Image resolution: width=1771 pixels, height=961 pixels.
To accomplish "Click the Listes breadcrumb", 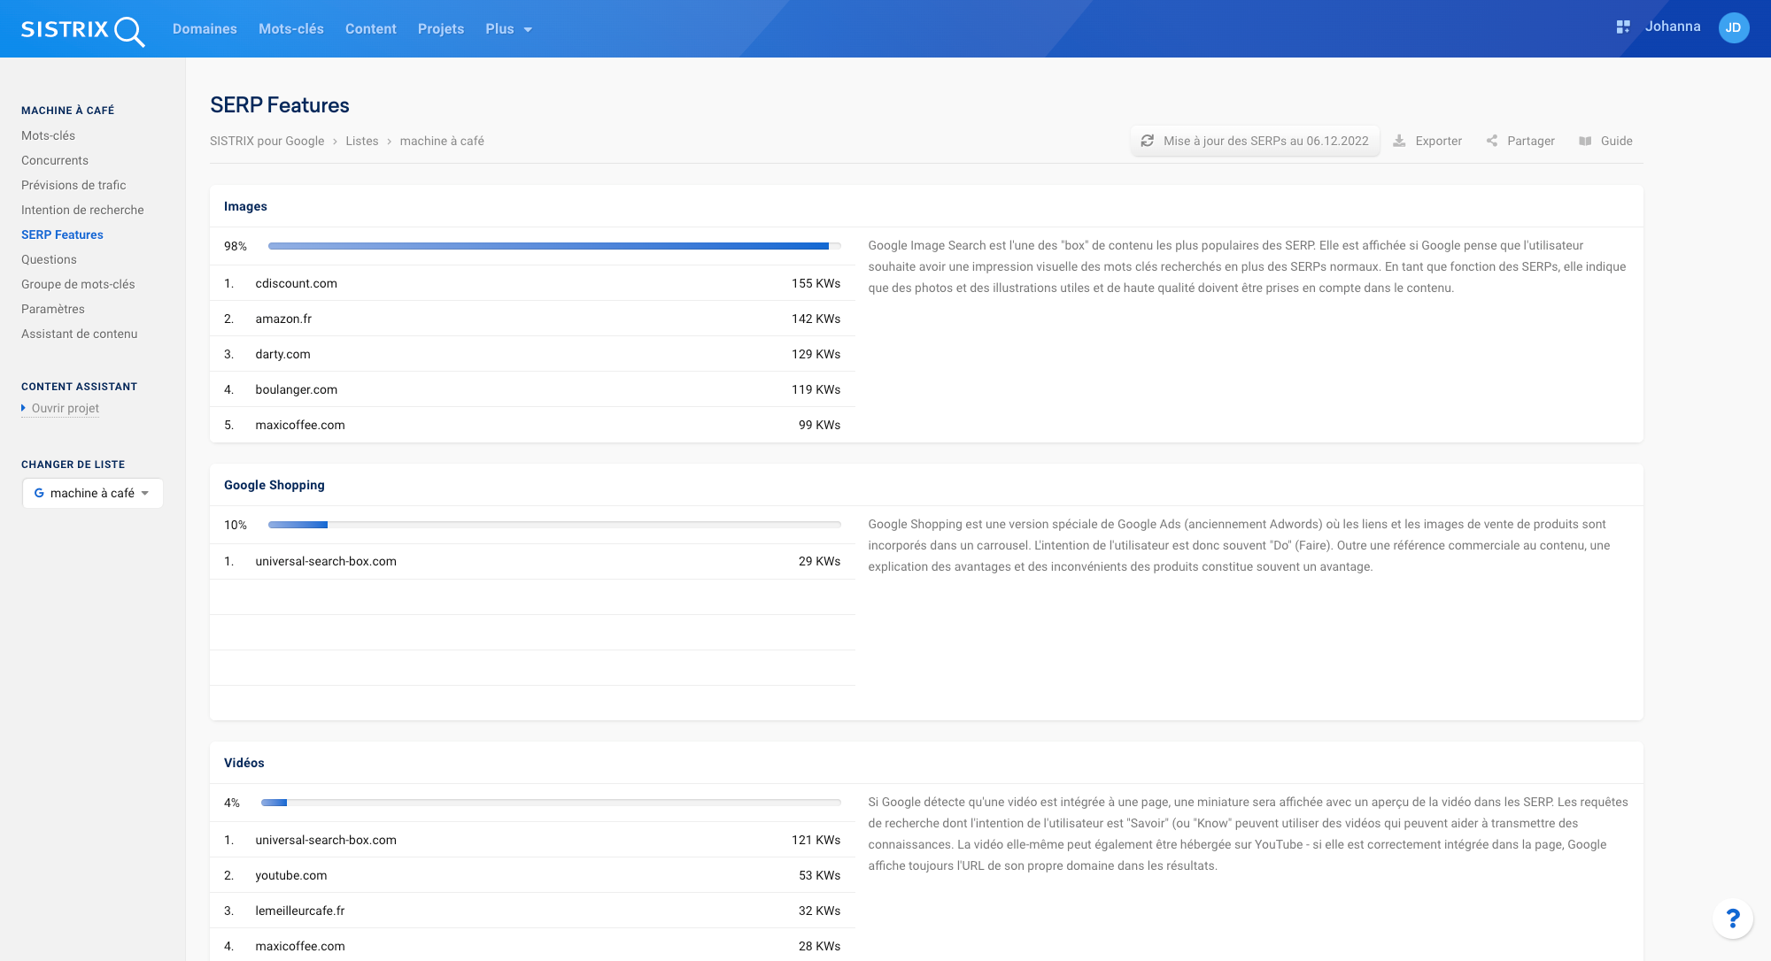I will click(362, 141).
